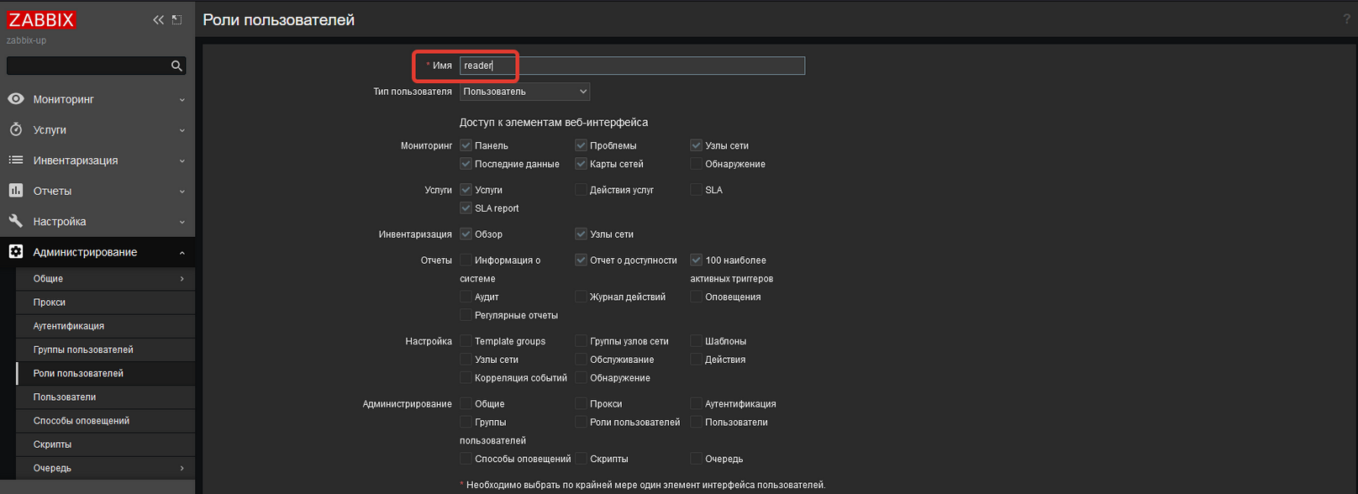Enable the Действия услуг checkbox

pos(581,190)
